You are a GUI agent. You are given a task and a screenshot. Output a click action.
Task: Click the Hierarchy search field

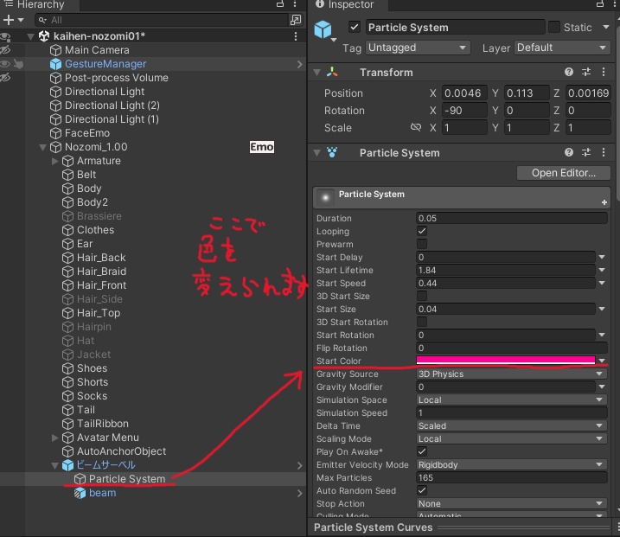click(x=162, y=20)
